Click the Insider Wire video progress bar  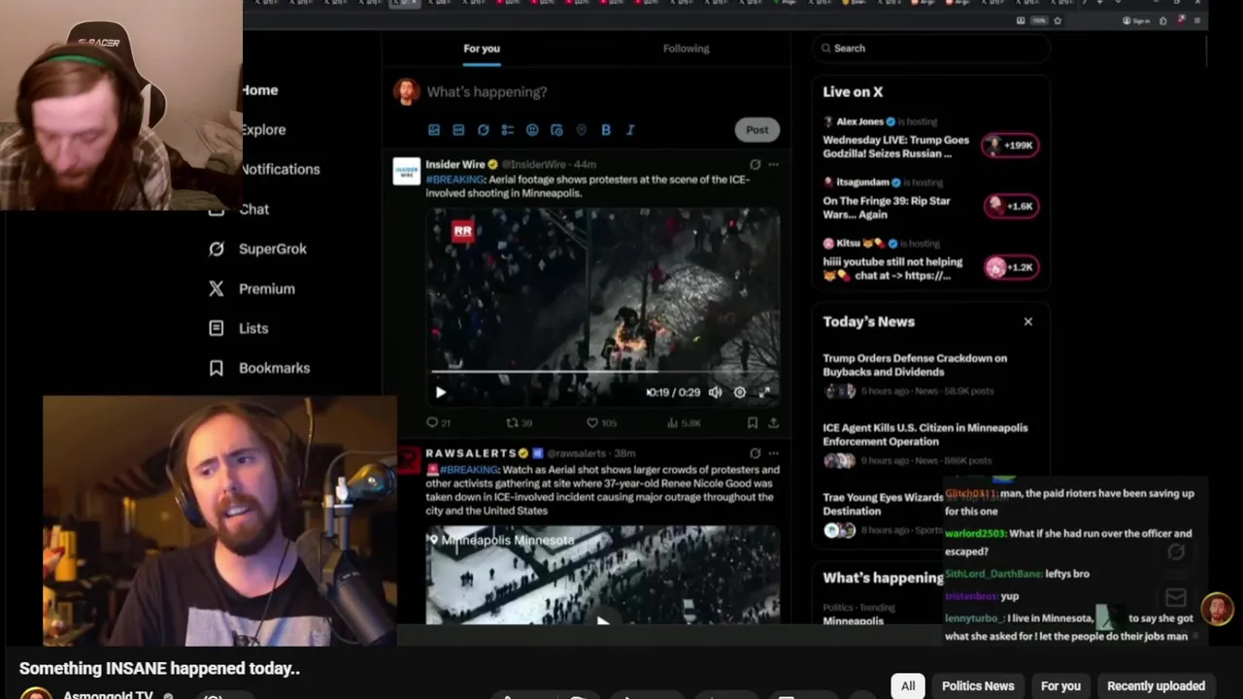601,372
